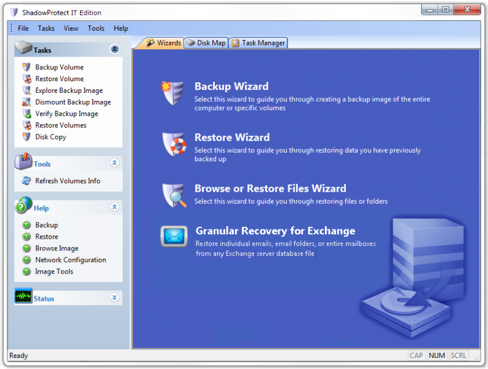Click the Backup help question-mark icon
This screenshot has width=488, height=369.
tap(26, 225)
